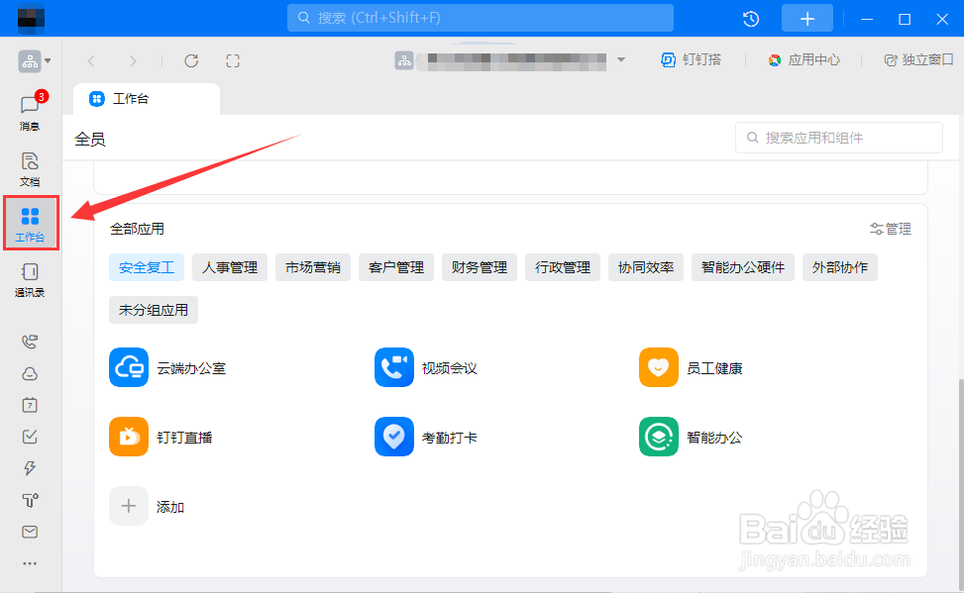Open the mail envelope icon in sidebar
Viewport: 964px width, 593px height.
pos(30,532)
